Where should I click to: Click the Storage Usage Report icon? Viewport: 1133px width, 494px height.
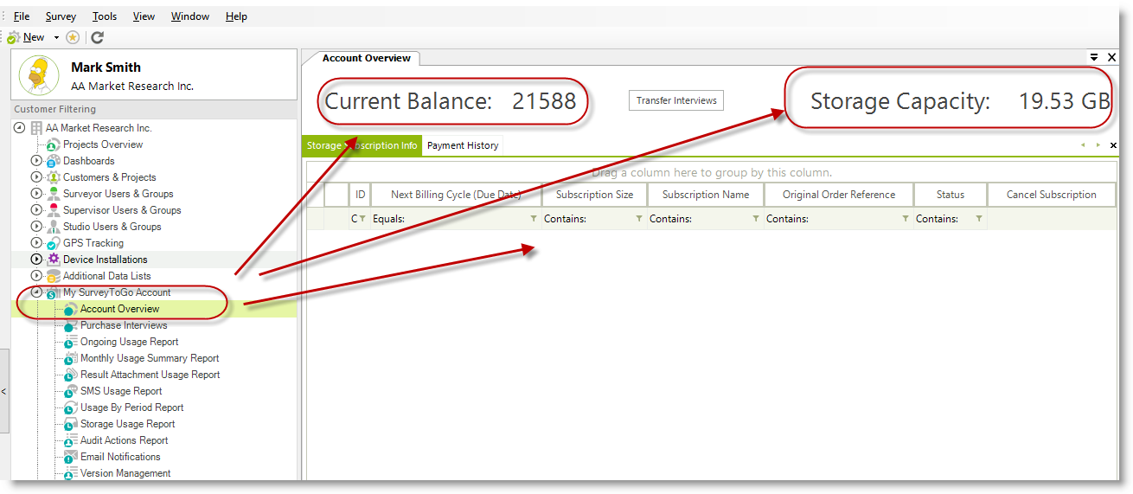coord(71,424)
